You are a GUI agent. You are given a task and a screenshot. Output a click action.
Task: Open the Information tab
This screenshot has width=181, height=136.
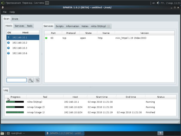pyautogui.click(x=73, y=26)
